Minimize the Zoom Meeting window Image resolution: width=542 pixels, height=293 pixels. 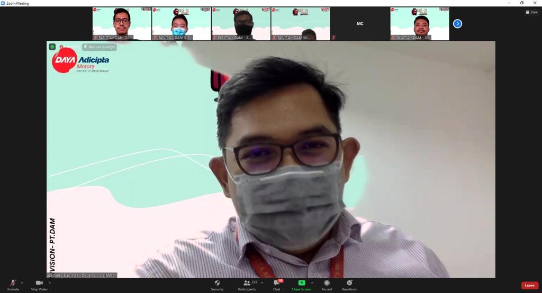click(509, 3)
